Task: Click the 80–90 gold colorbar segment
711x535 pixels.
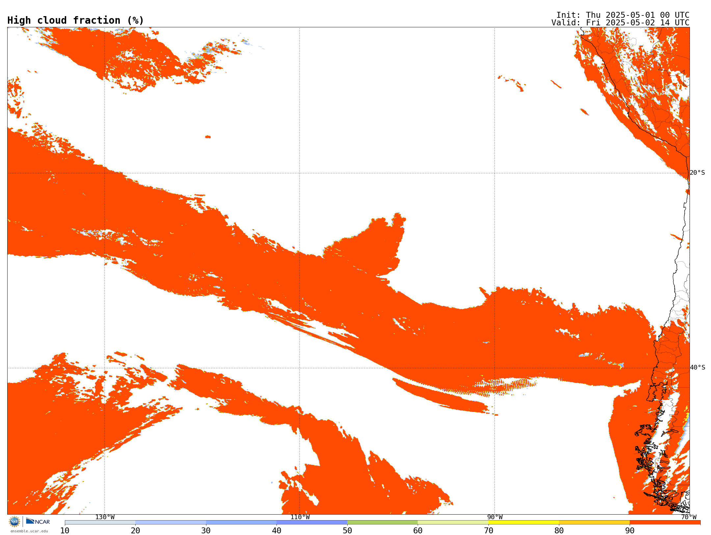Action: pos(594,522)
